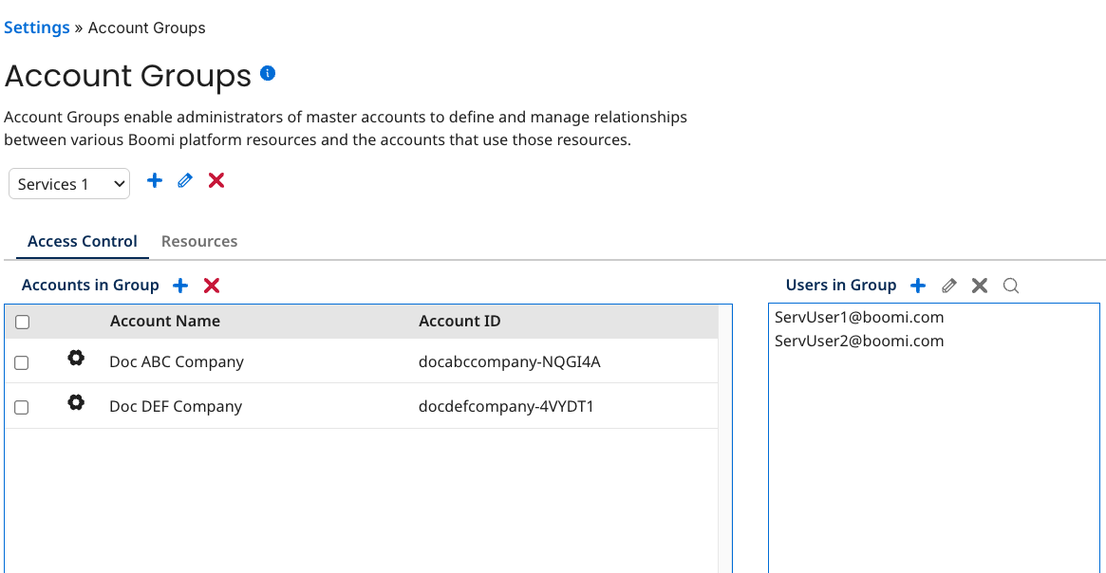The image size is (1106, 573).
Task: Open the account group info tooltip icon
Action: [267, 73]
